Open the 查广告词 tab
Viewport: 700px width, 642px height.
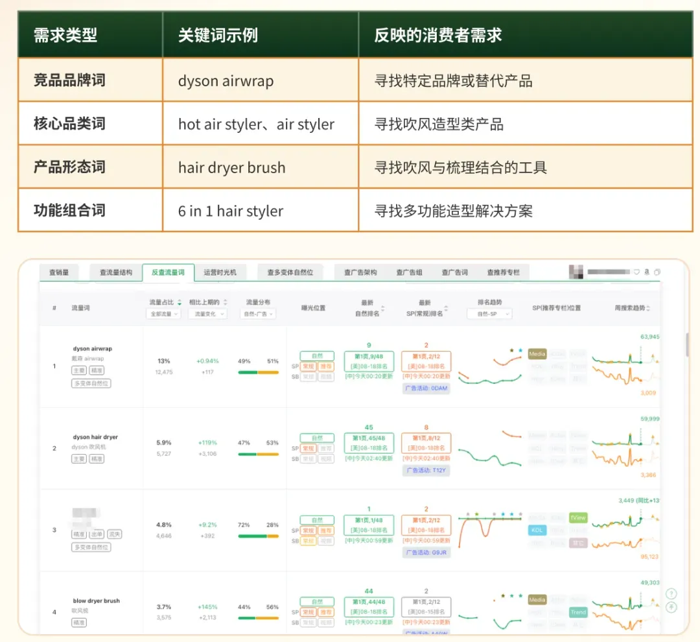(x=454, y=272)
